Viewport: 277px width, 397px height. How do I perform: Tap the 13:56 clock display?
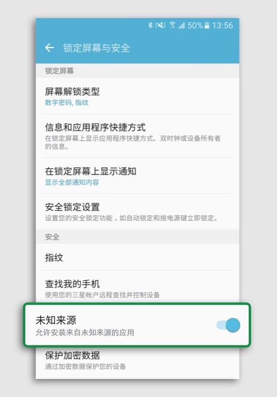[222, 25]
